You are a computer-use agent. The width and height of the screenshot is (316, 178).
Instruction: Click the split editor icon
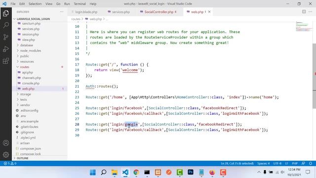pyautogui.click(x=304, y=12)
